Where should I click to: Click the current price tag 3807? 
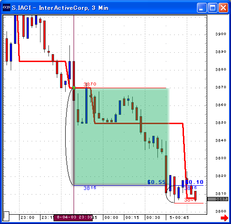[x=217, y=199]
